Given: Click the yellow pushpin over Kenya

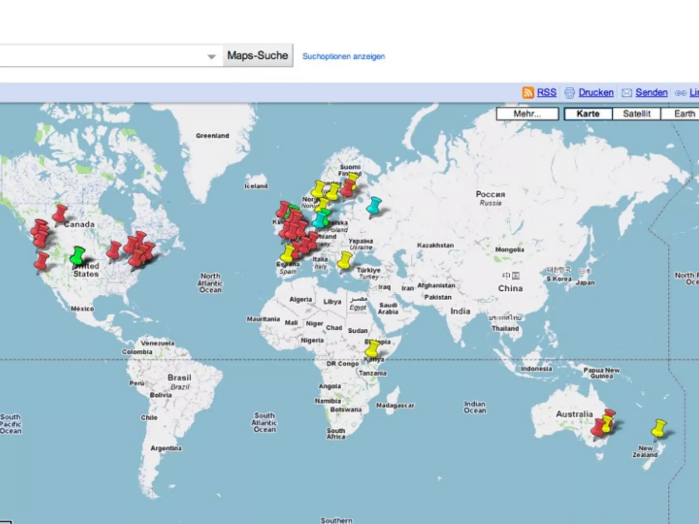Looking at the screenshot, I should coord(372,349).
